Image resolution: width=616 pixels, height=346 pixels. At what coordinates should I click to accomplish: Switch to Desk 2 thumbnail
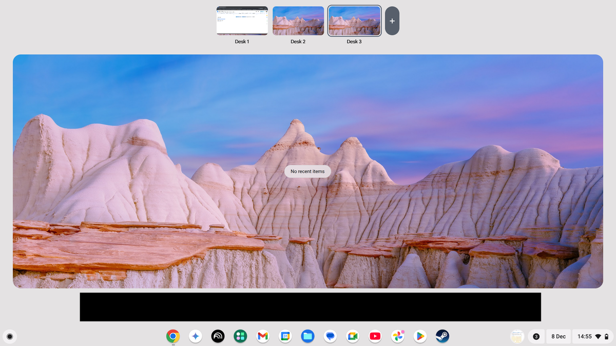coord(298,21)
